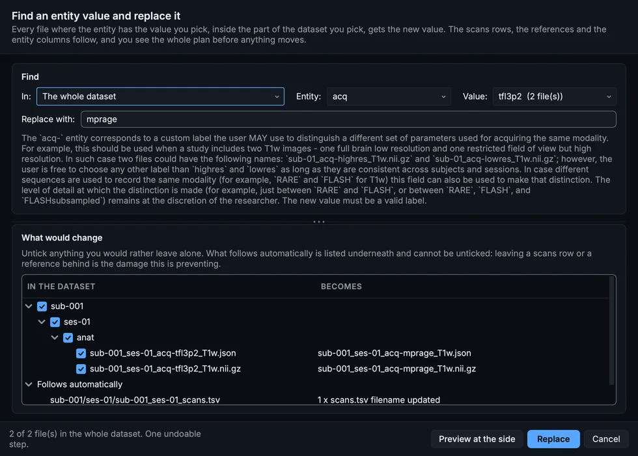The width and height of the screenshot is (638, 456).
Task: Click the 'Follows automatically' label
Action: [x=79, y=384]
